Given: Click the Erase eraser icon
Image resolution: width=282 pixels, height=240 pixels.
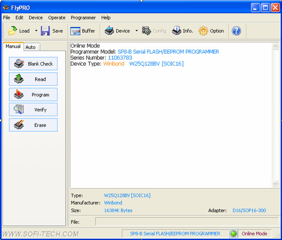Looking at the screenshot, I should tap(19, 125).
